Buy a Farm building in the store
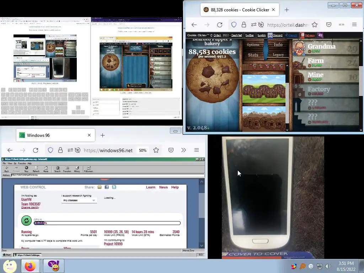Image resolution: width=364 pixels, height=273 pixels. (326, 63)
